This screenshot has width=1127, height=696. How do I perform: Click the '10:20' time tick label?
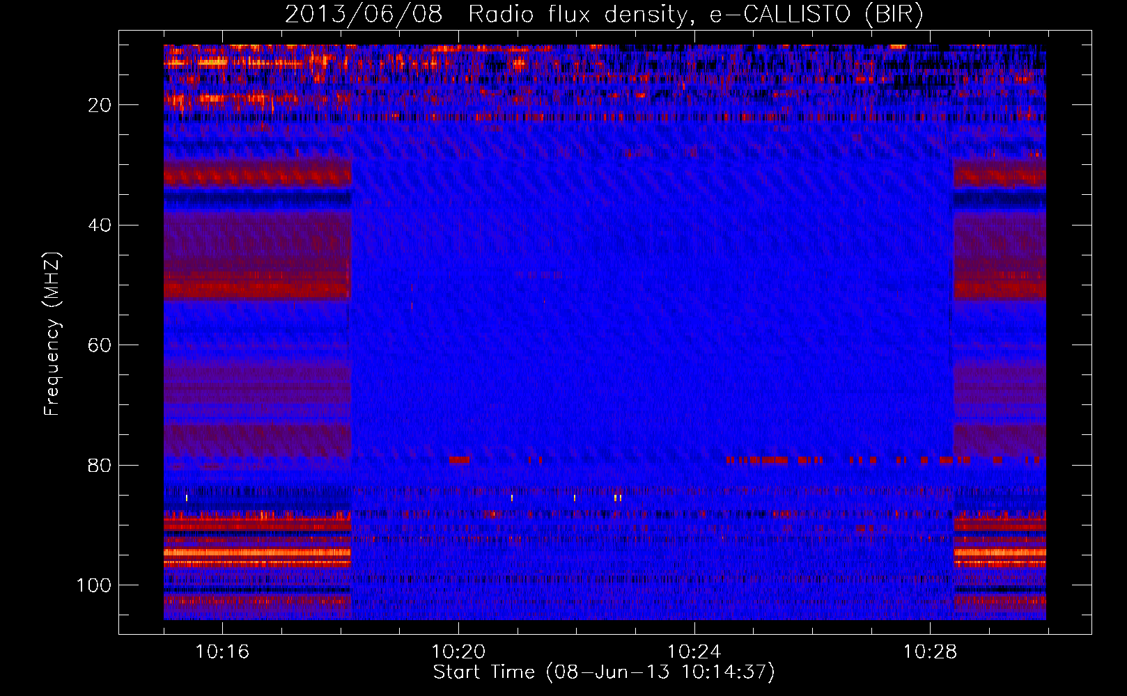(458, 652)
